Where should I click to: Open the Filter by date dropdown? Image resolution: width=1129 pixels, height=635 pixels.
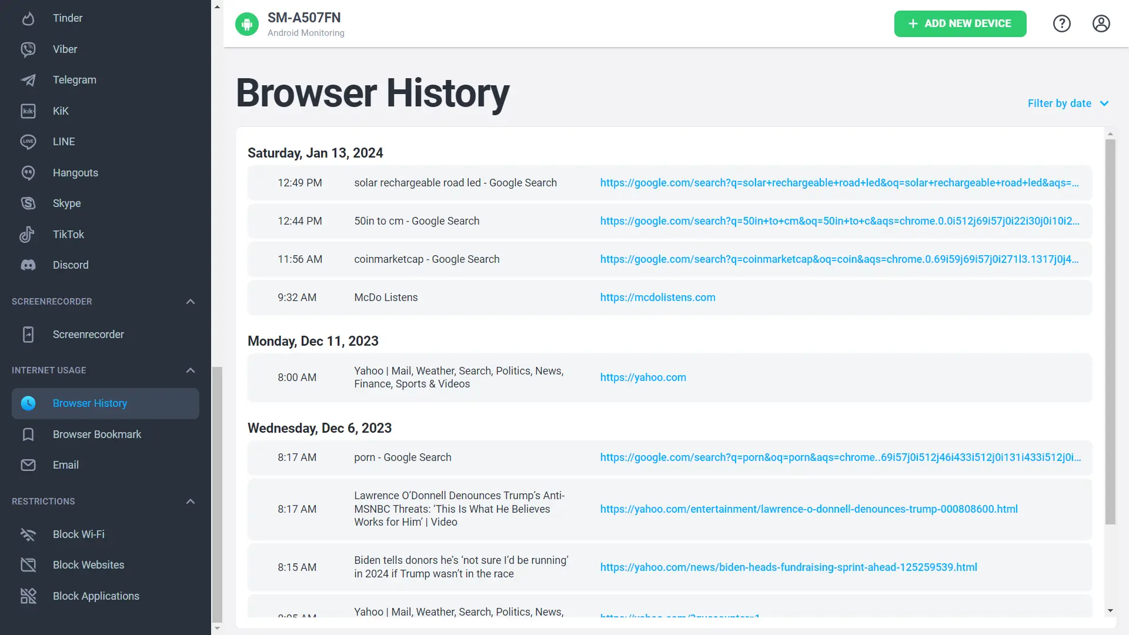(x=1068, y=103)
